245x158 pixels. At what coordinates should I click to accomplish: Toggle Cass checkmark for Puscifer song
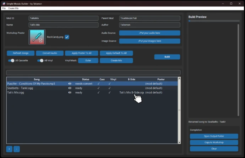tap(98, 84)
